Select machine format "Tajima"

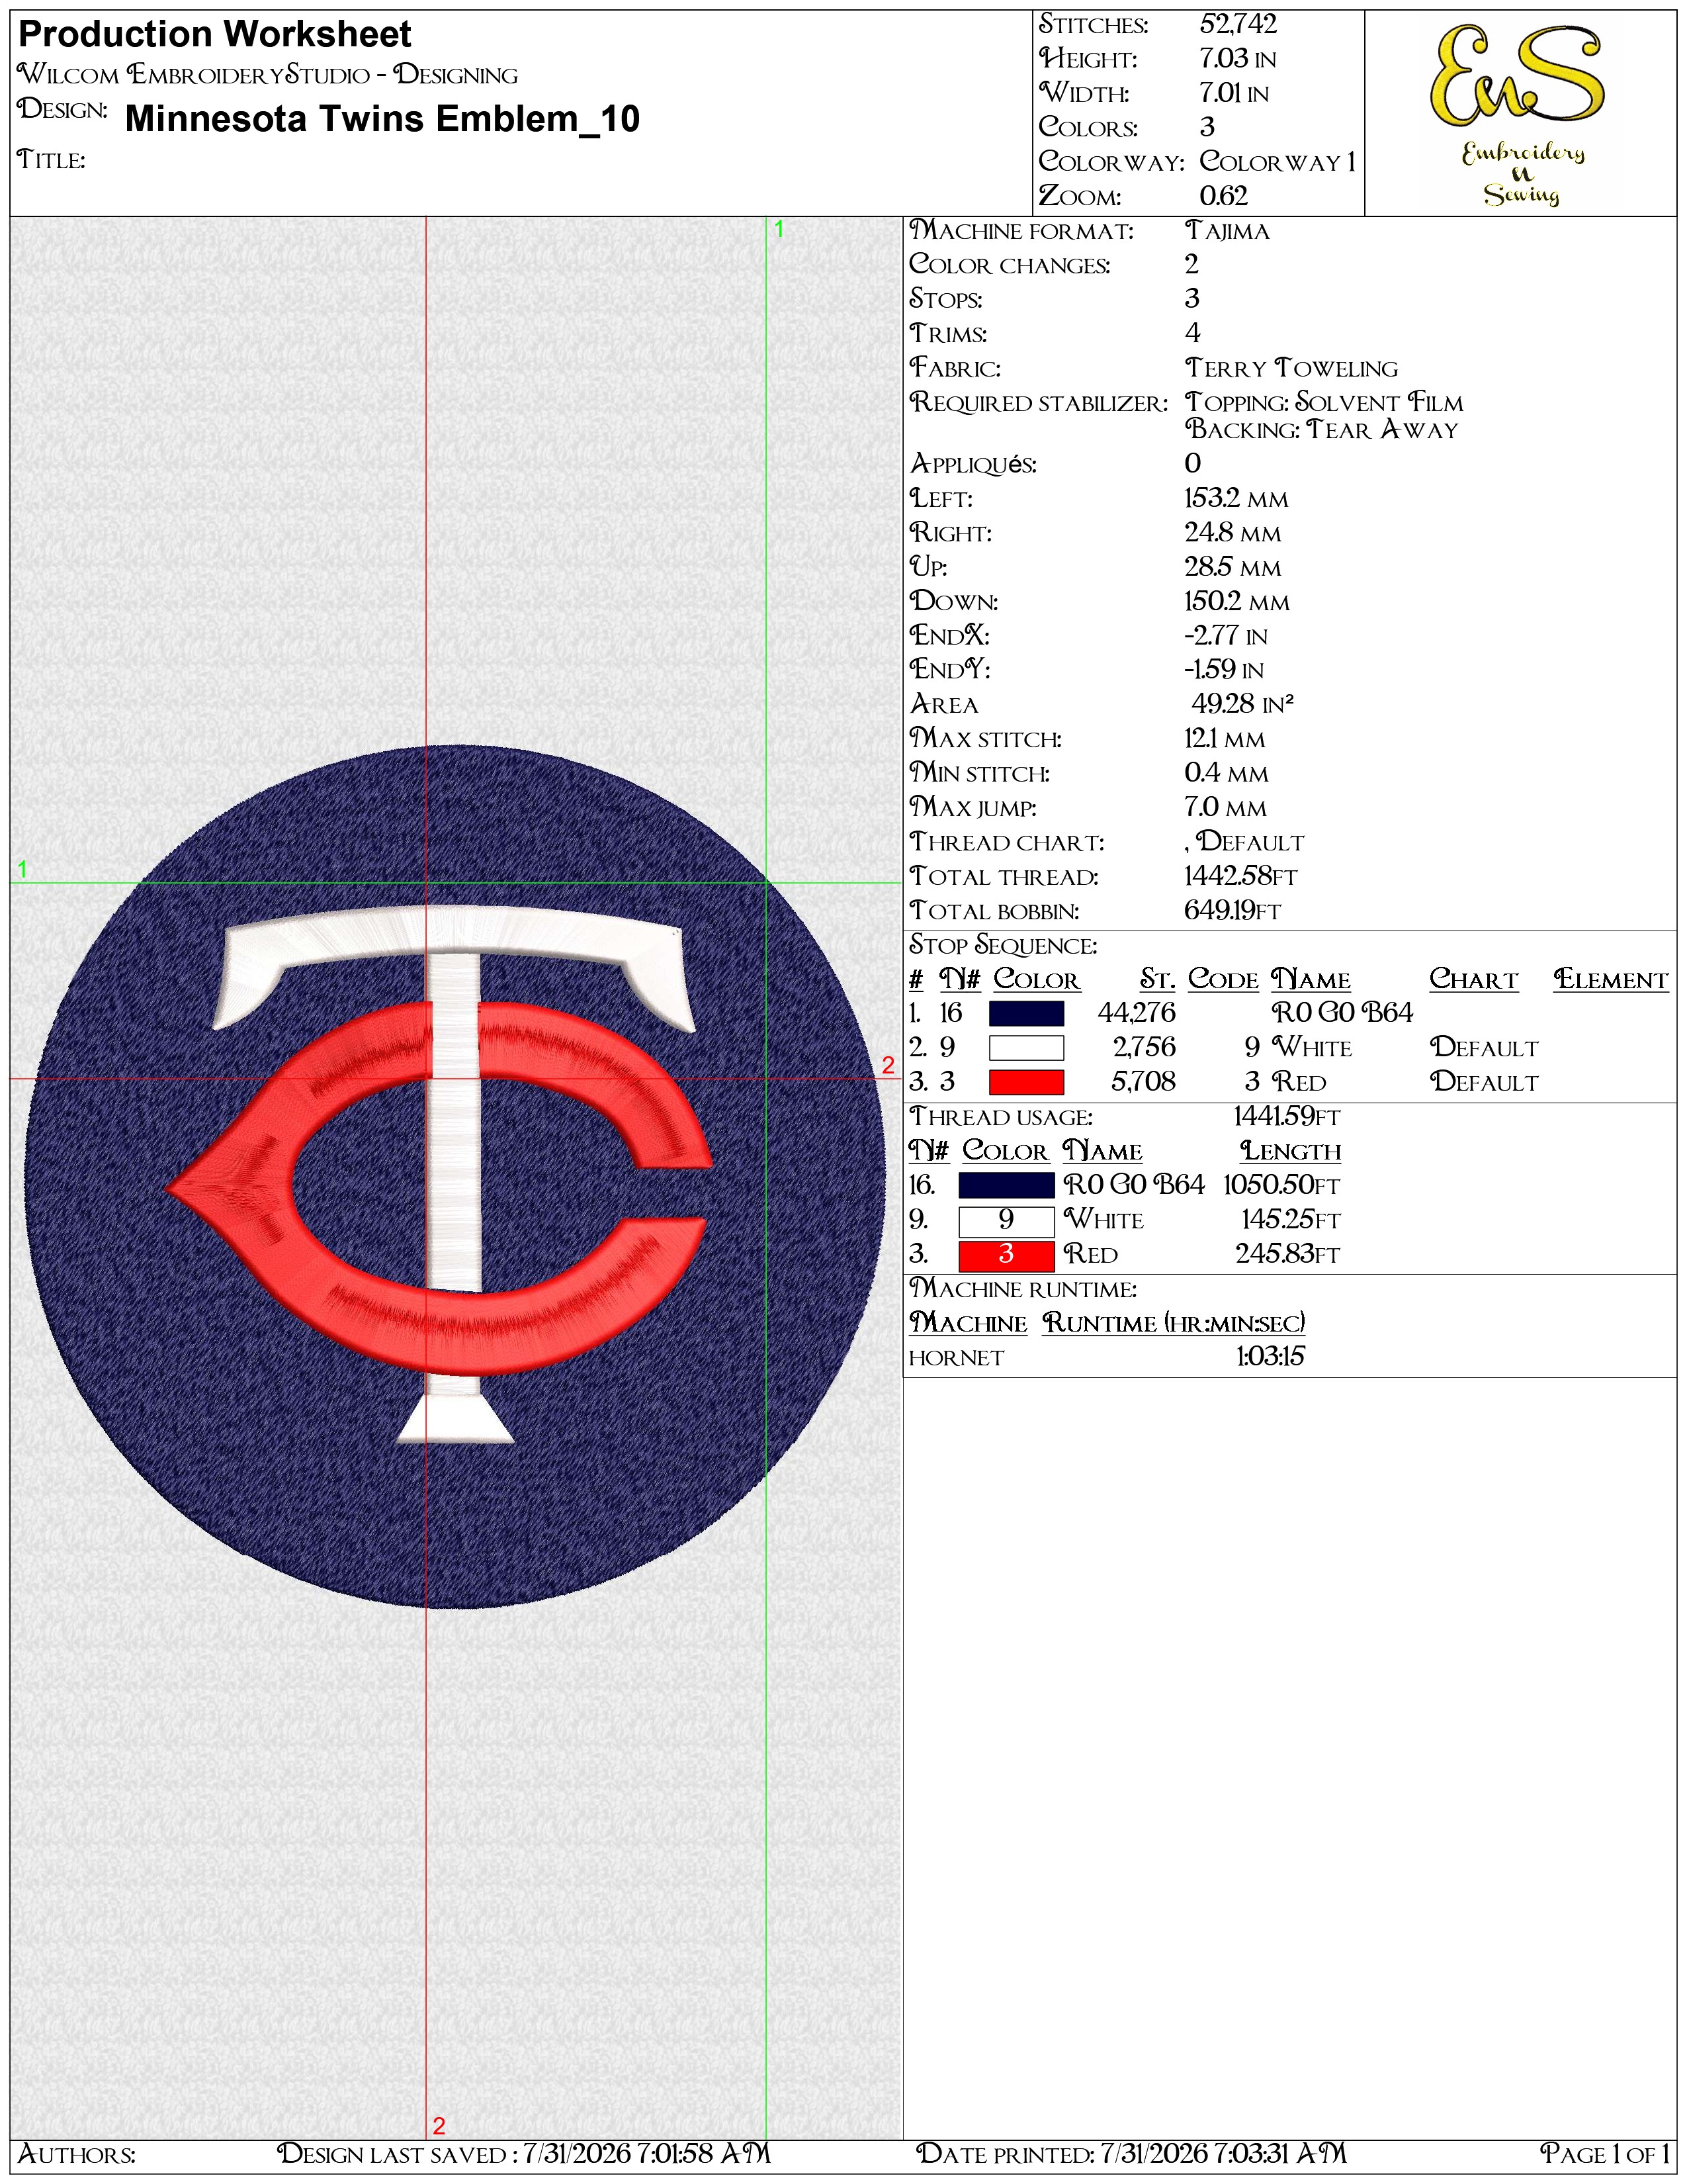pyautogui.click(x=1227, y=231)
